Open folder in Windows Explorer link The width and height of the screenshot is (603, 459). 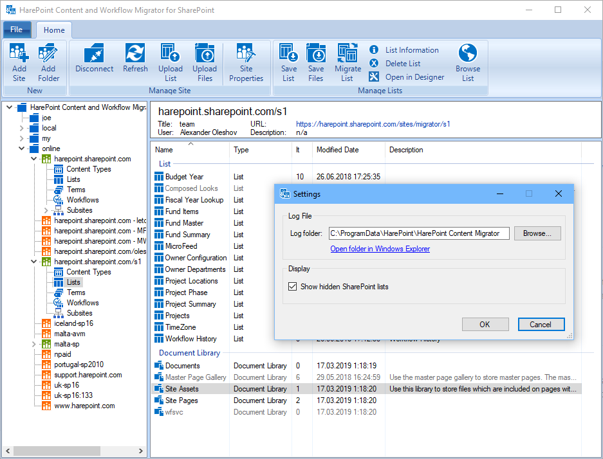coord(380,249)
